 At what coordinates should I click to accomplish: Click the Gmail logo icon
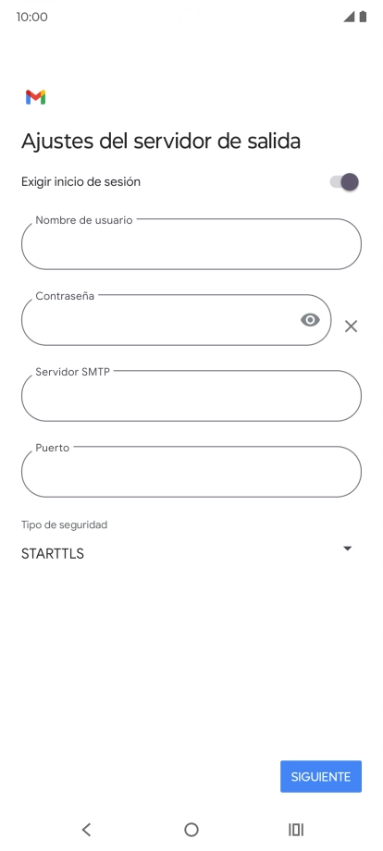pyautogui.click(x=36, y=98)
